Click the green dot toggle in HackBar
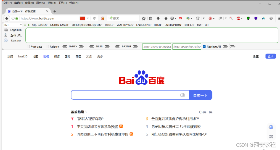This screenshot has width=280, height=150. point(29,25)
